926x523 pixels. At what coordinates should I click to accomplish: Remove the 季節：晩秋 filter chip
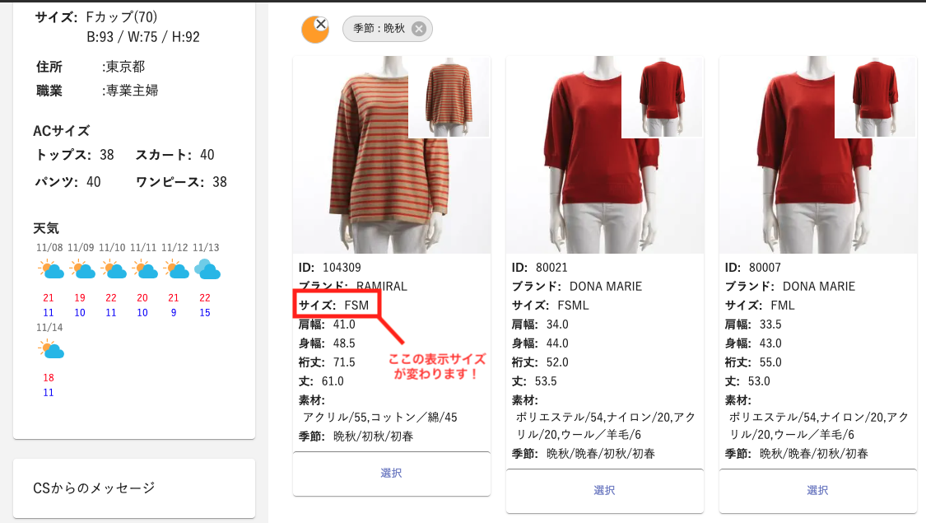[419, 29]
